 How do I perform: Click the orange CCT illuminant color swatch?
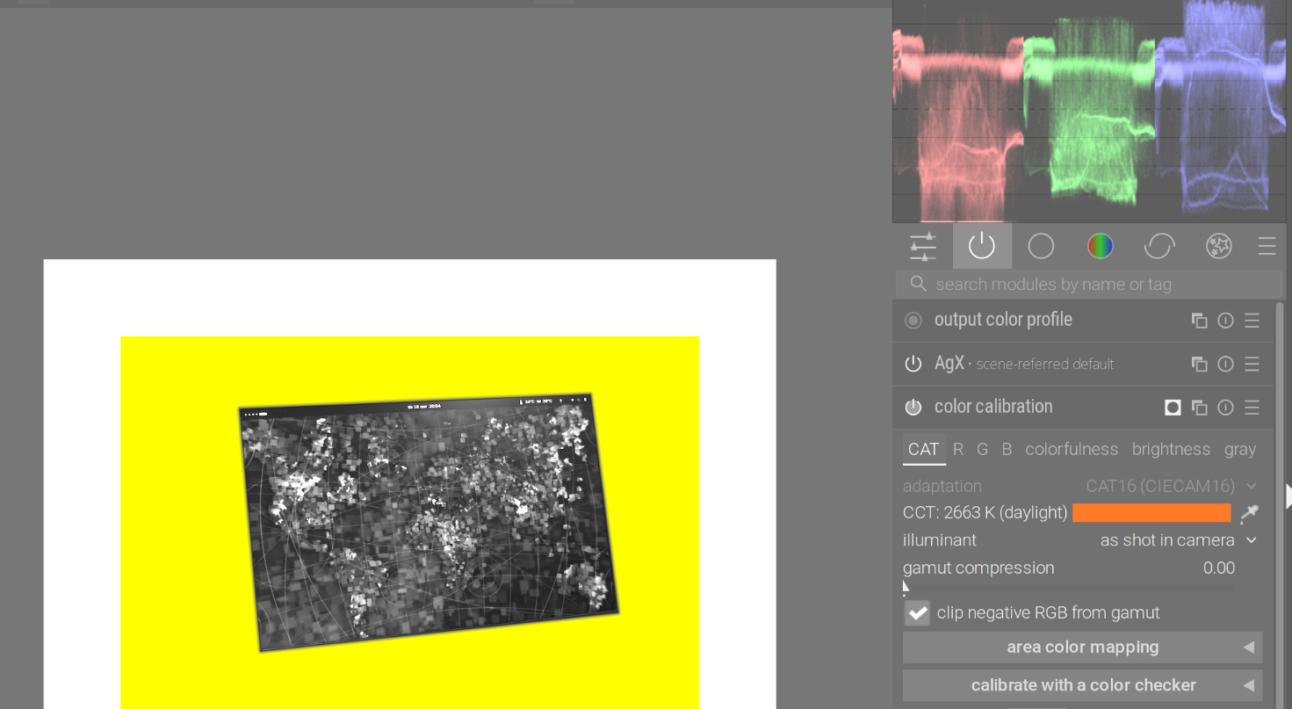(1151, 513)
